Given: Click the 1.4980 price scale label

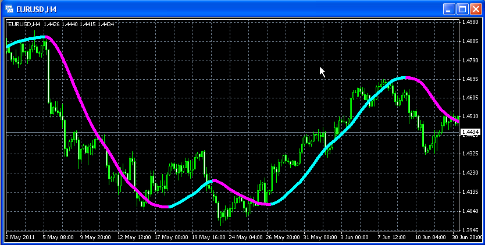Looking at the screenshot, I should click(471, 22).
